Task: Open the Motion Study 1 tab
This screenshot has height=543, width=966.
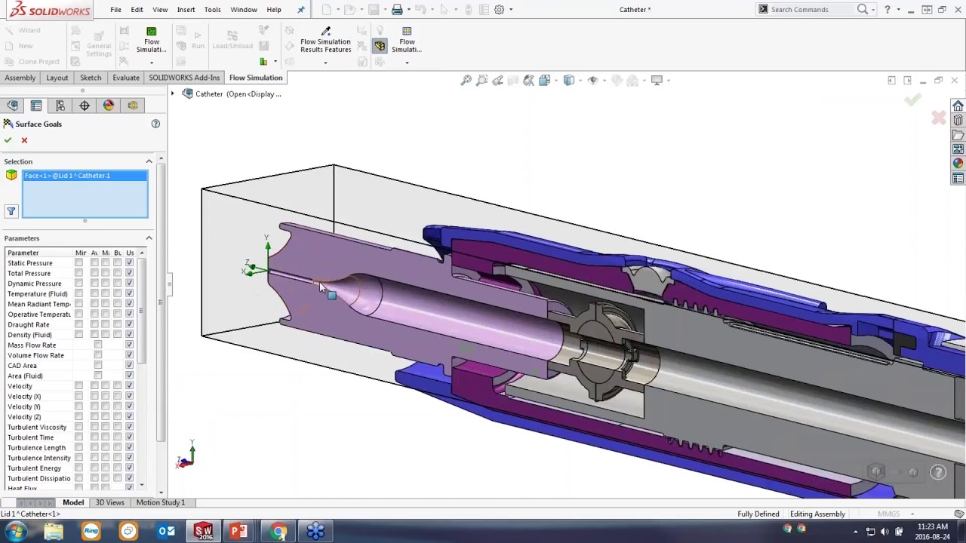Action: pos(160,502)
